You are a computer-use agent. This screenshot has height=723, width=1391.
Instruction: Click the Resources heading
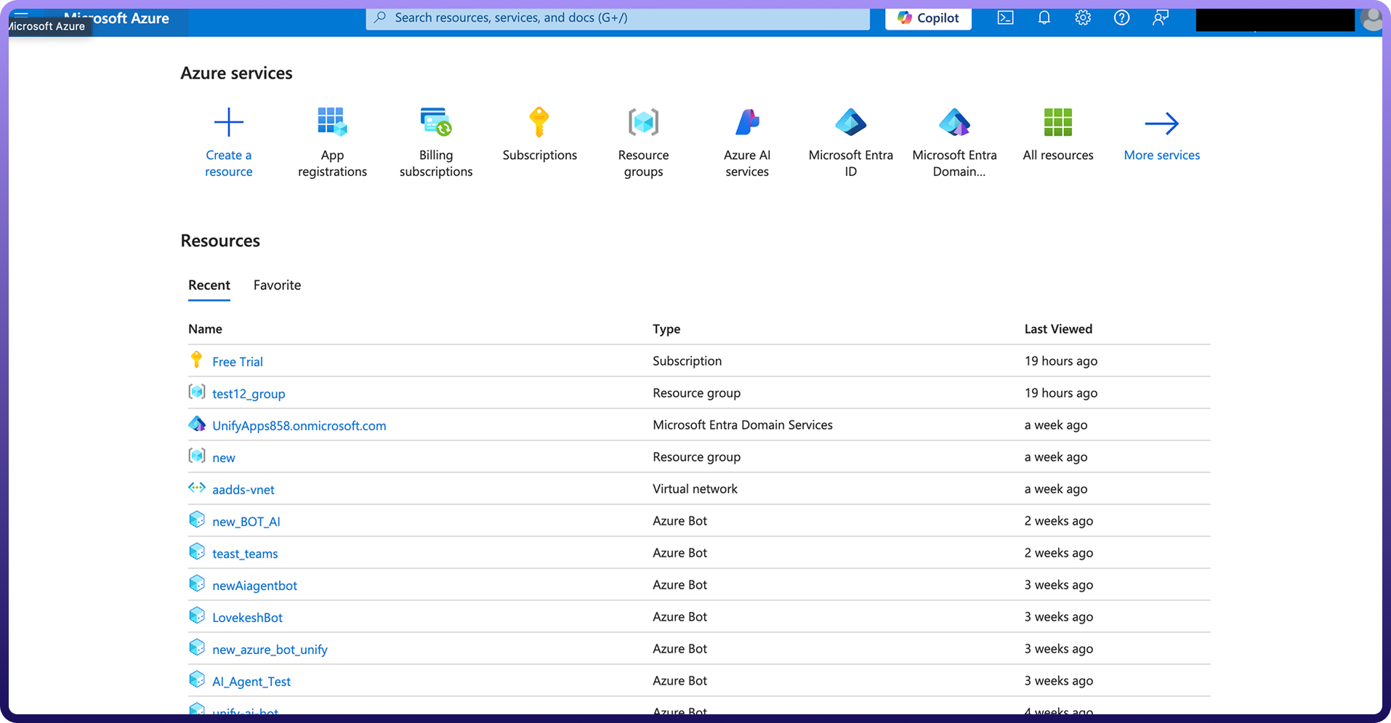click(220, 241)
